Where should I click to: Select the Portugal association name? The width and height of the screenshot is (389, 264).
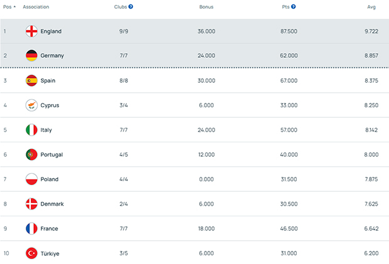point(51,154)
